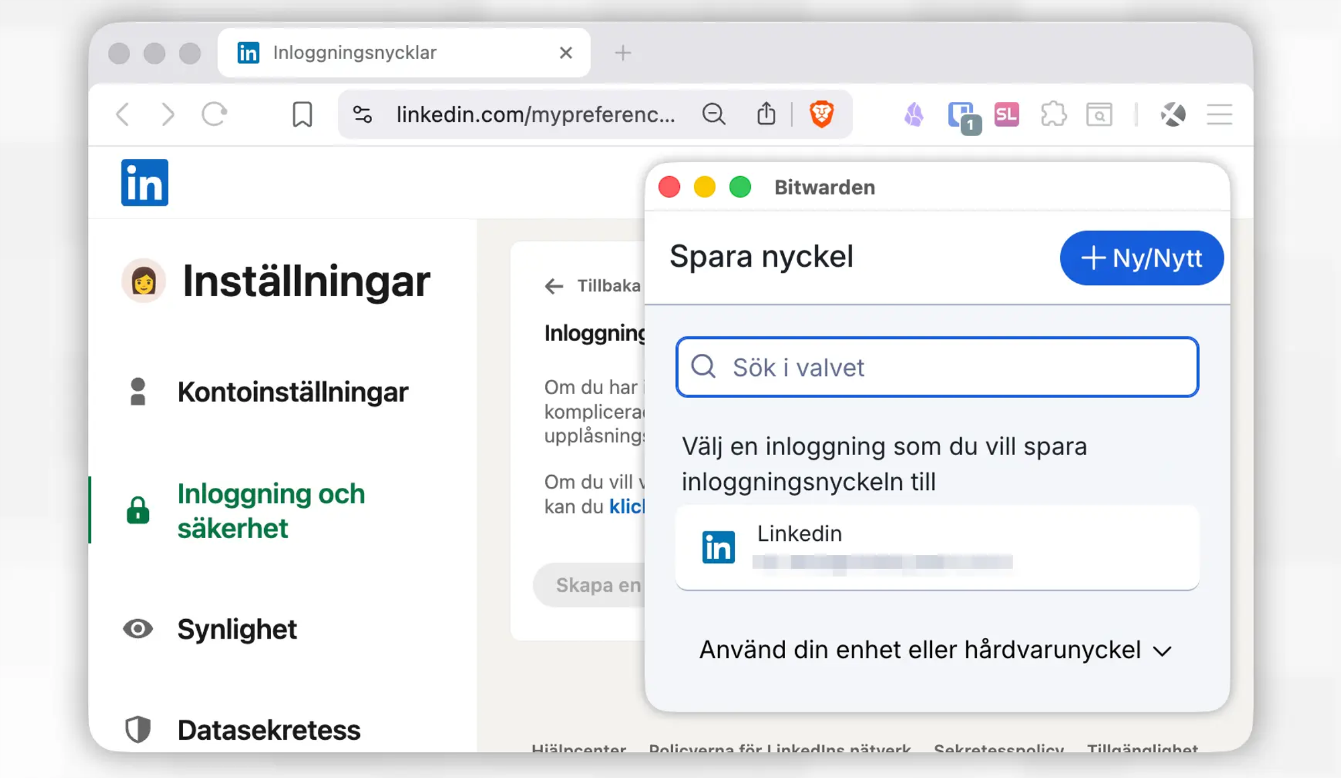Open a new browser tab

click(623, 52)
